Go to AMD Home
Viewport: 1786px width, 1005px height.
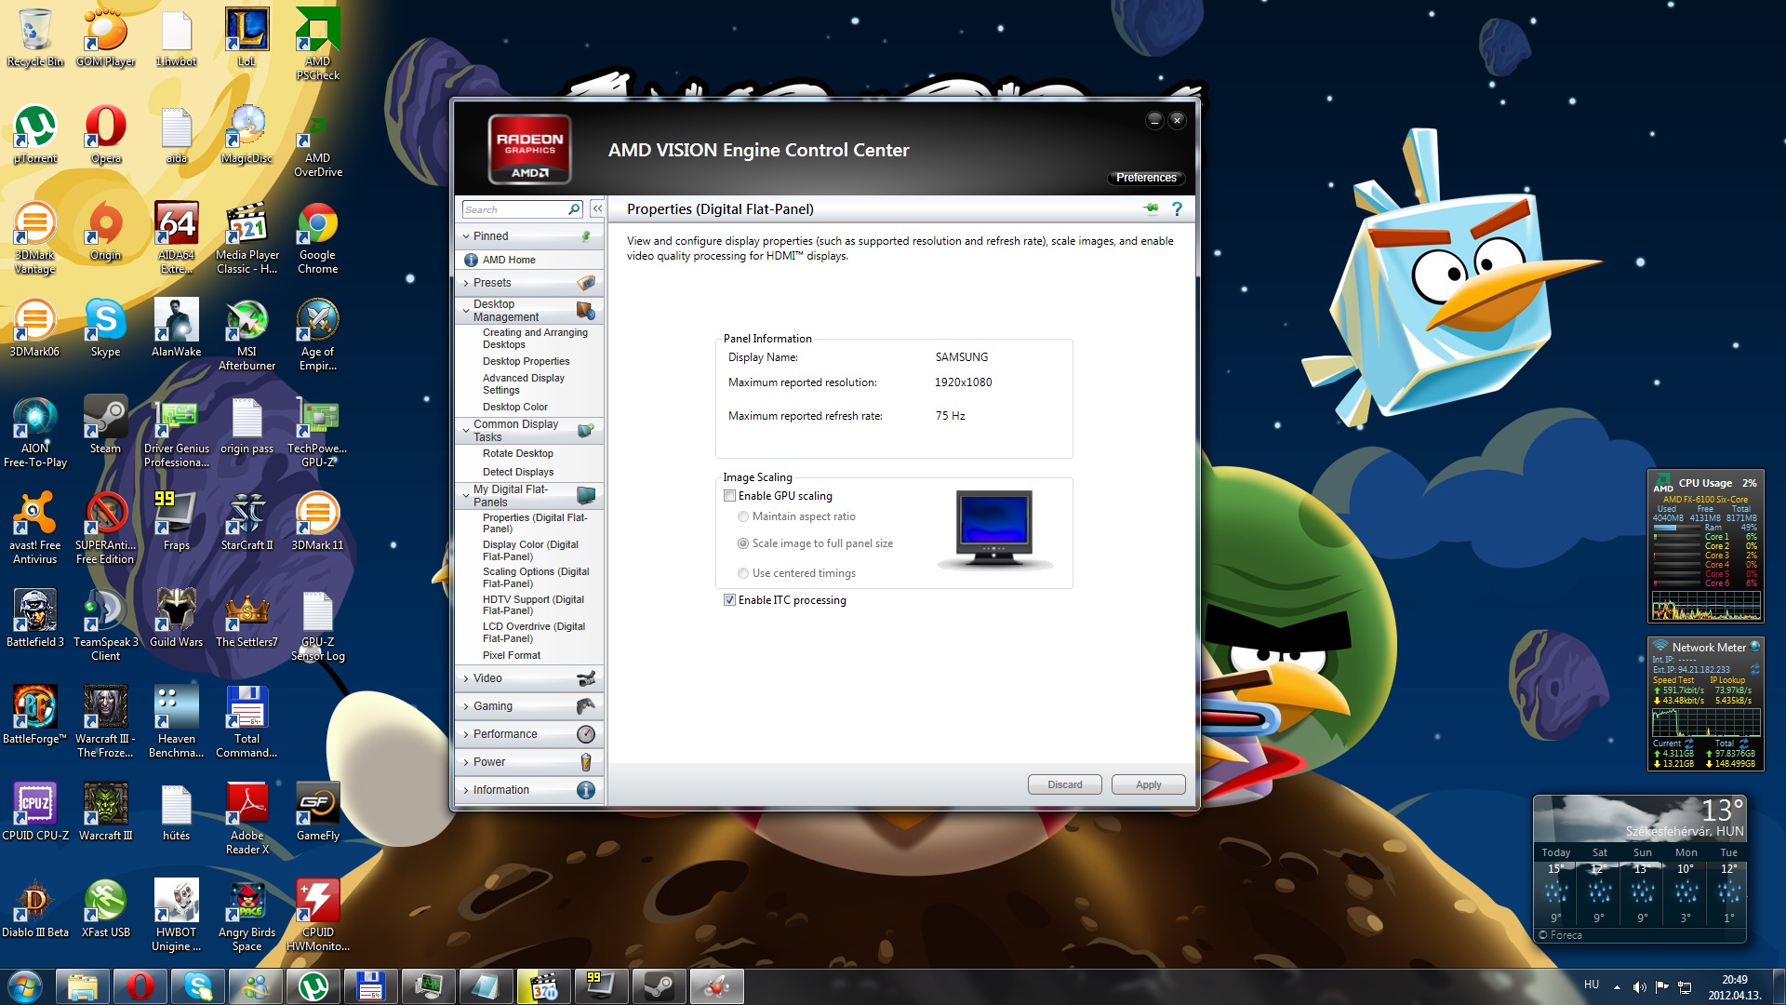(509, 260)
